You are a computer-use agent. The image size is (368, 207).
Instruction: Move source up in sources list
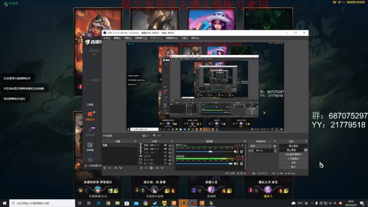pyautogui.click(x=157, y=168)
